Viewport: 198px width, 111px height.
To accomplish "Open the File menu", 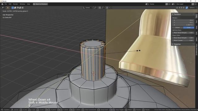I will click(x=6, y=4).
